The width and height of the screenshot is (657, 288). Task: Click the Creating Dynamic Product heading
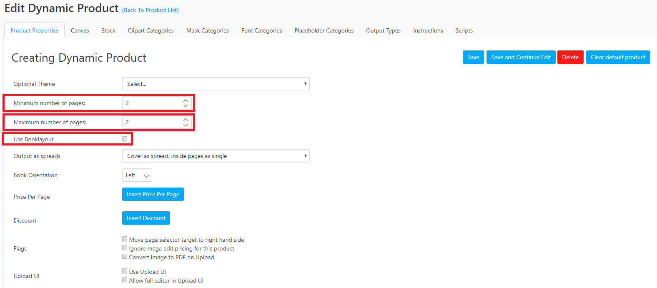pos(79,58)
